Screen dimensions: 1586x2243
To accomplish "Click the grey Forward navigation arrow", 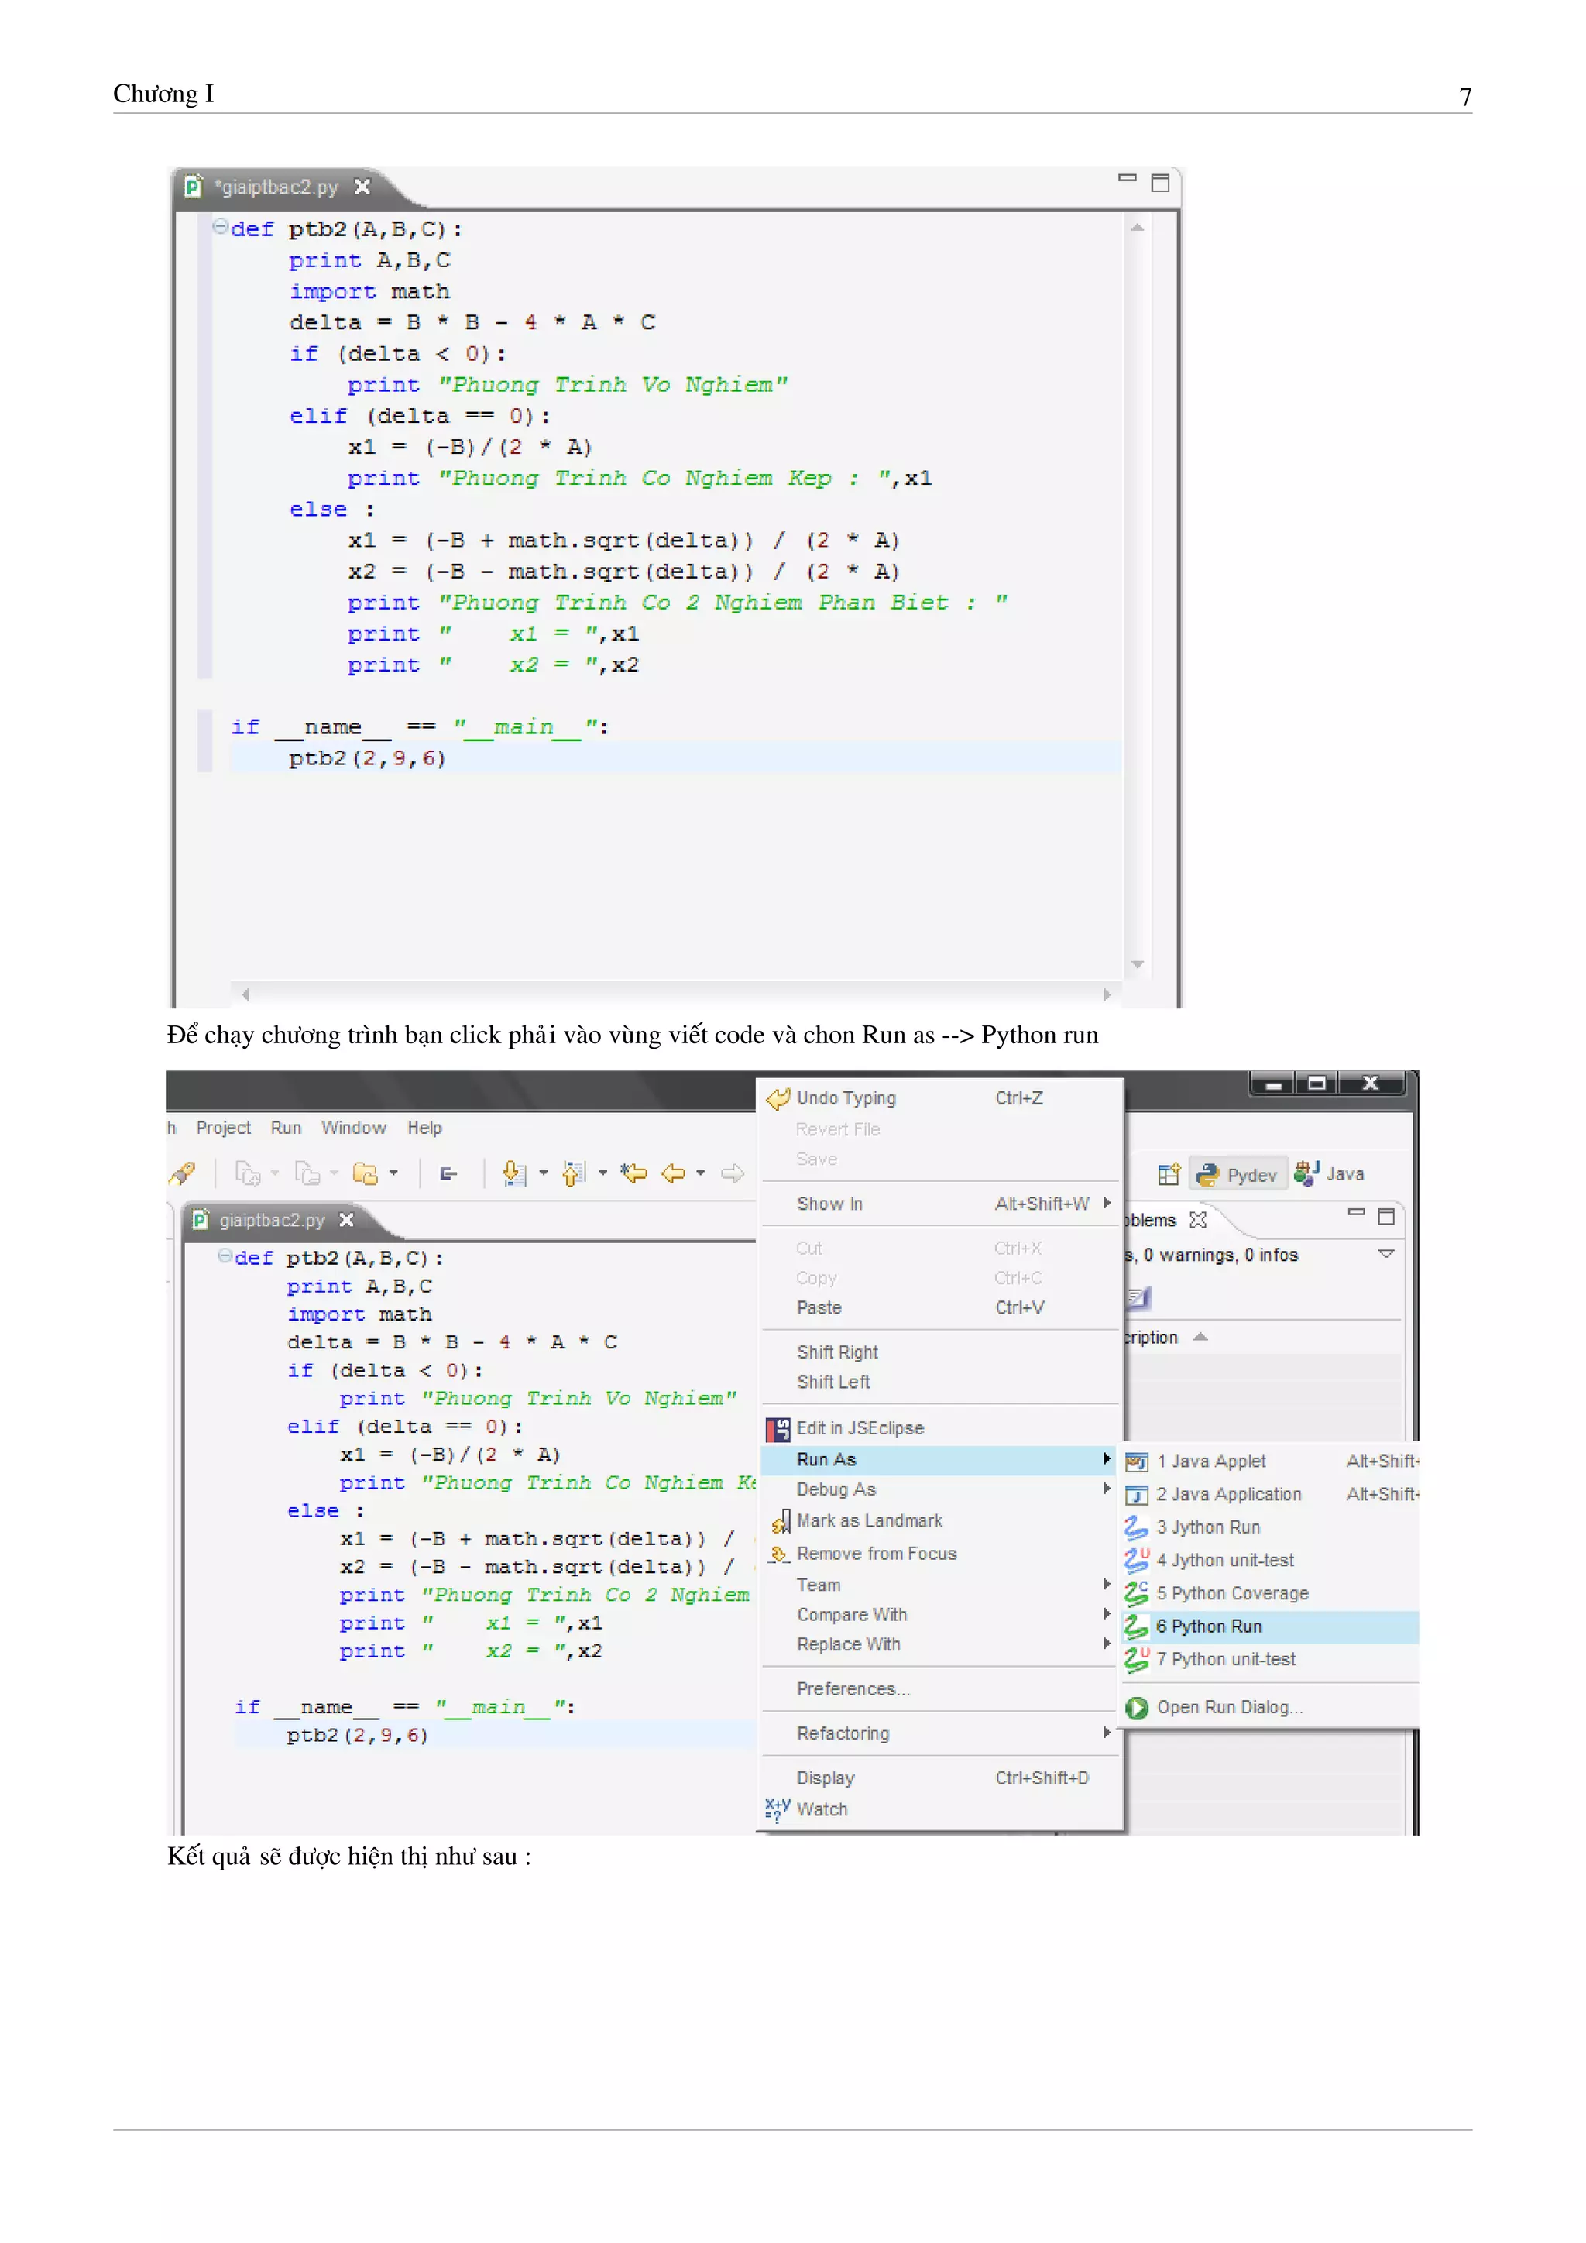I will point(733,1173).
